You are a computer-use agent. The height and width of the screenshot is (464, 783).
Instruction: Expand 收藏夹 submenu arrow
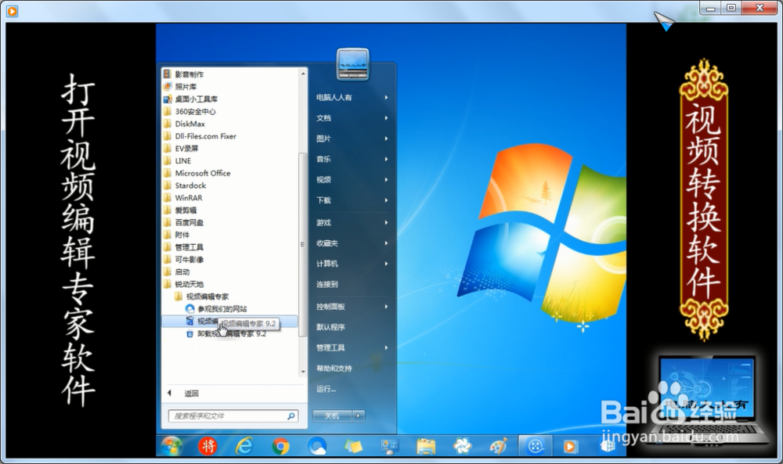(386, 243)
